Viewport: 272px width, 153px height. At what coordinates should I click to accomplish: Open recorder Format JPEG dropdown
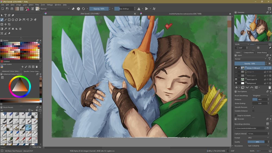[258, 138]
